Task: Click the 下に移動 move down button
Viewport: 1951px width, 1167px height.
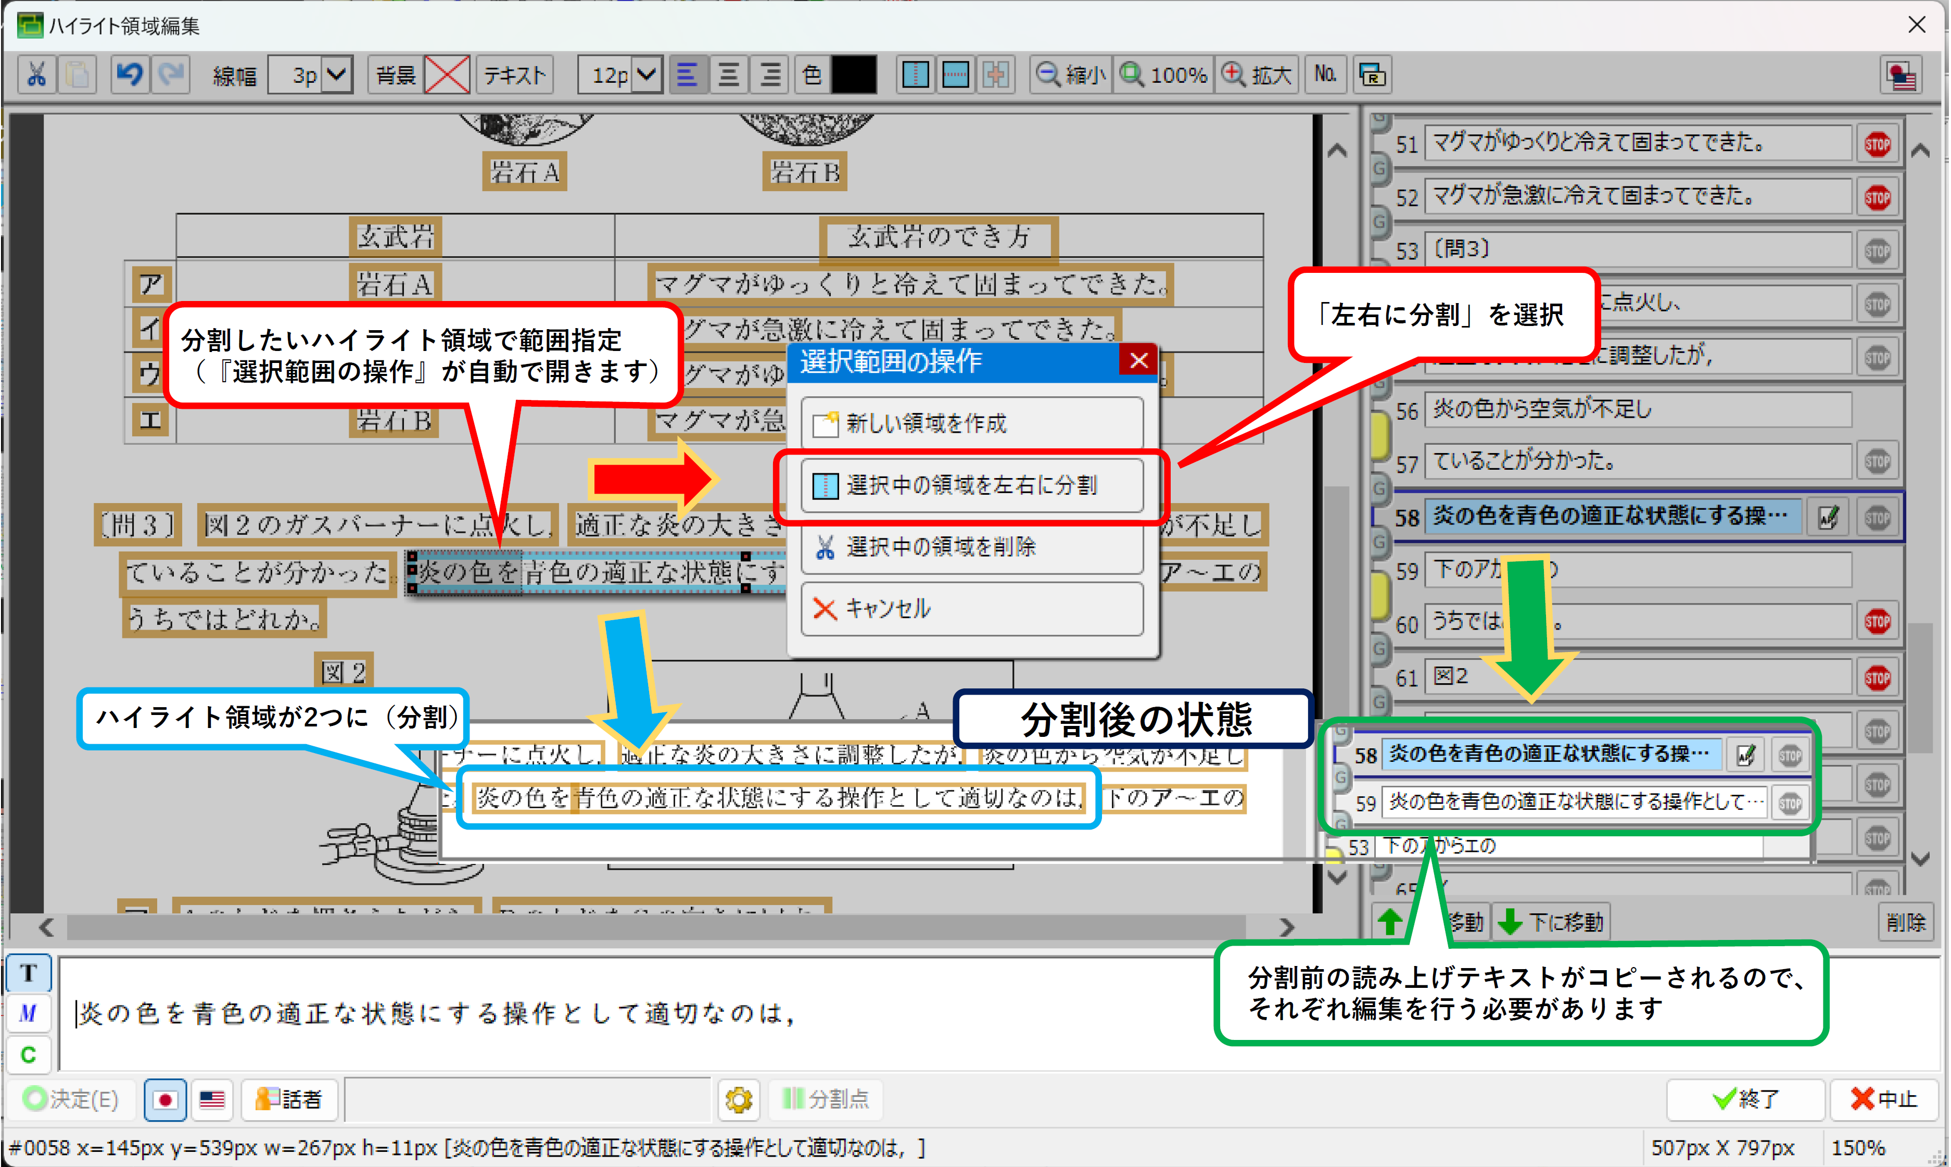Action: [1551, 922]
